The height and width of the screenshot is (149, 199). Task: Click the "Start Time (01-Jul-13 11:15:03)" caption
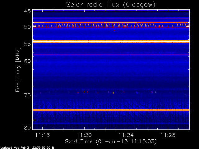[x=110, y=142]
